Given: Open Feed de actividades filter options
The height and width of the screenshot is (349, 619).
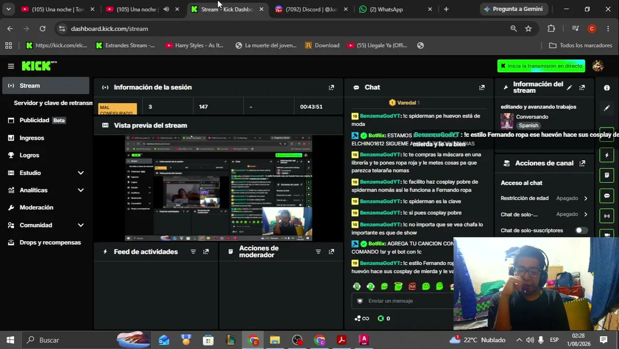Looking at the screenshot, I should point(193,252).
